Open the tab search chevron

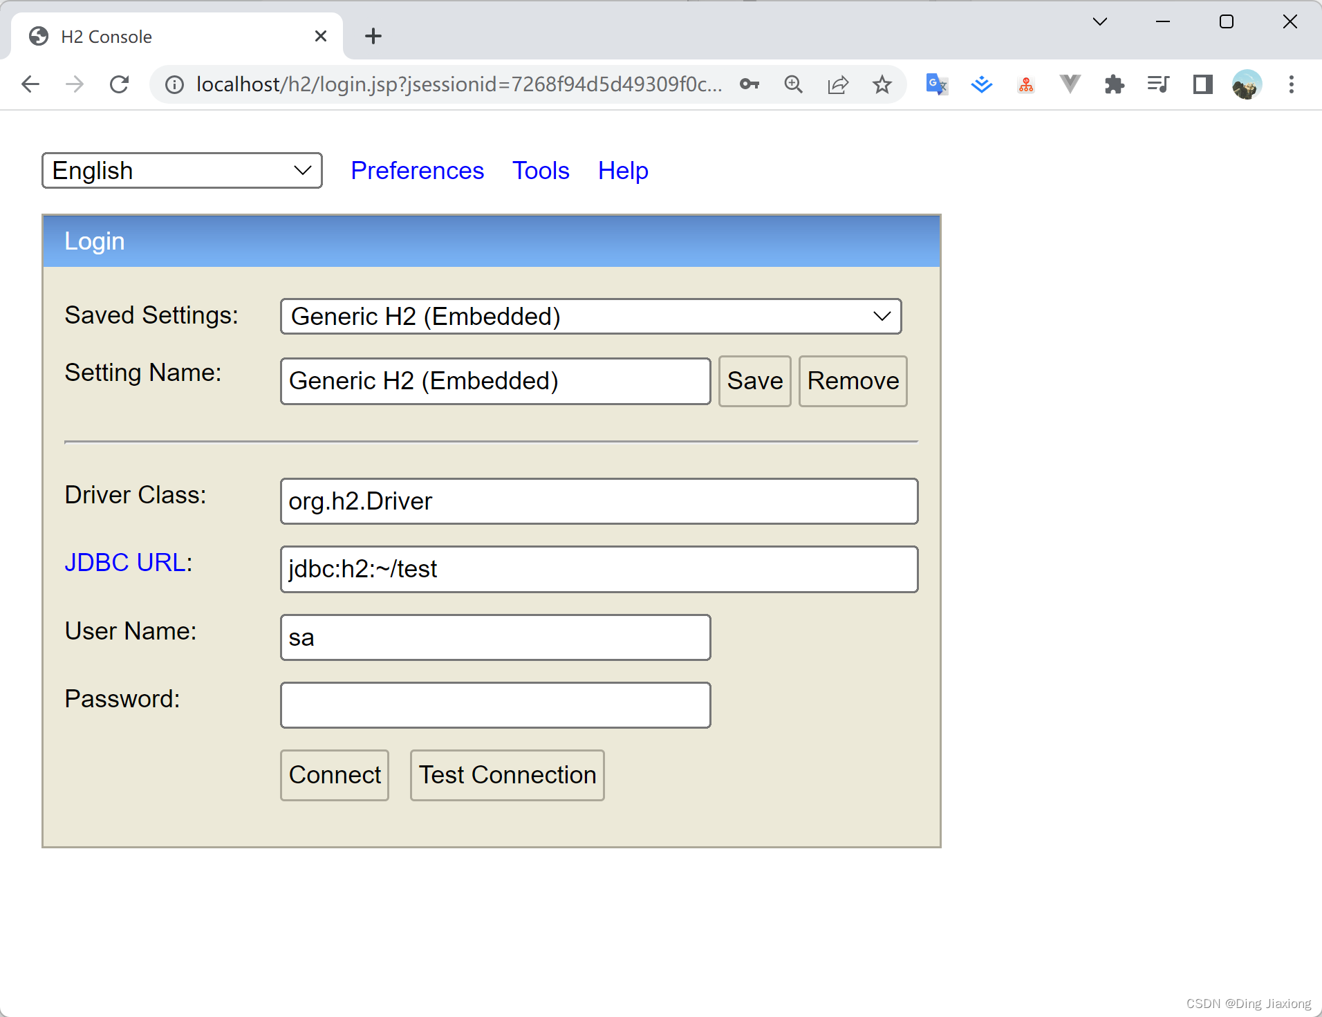(1100, 22)
